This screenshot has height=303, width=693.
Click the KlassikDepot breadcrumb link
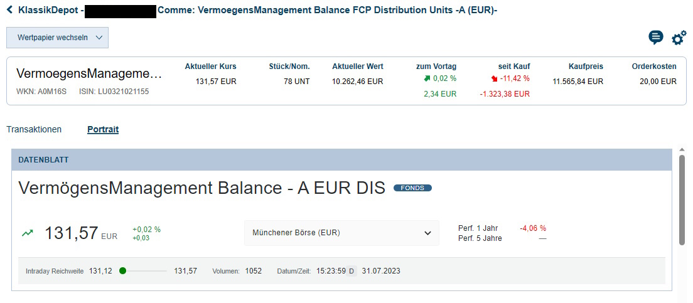point(47,10)
